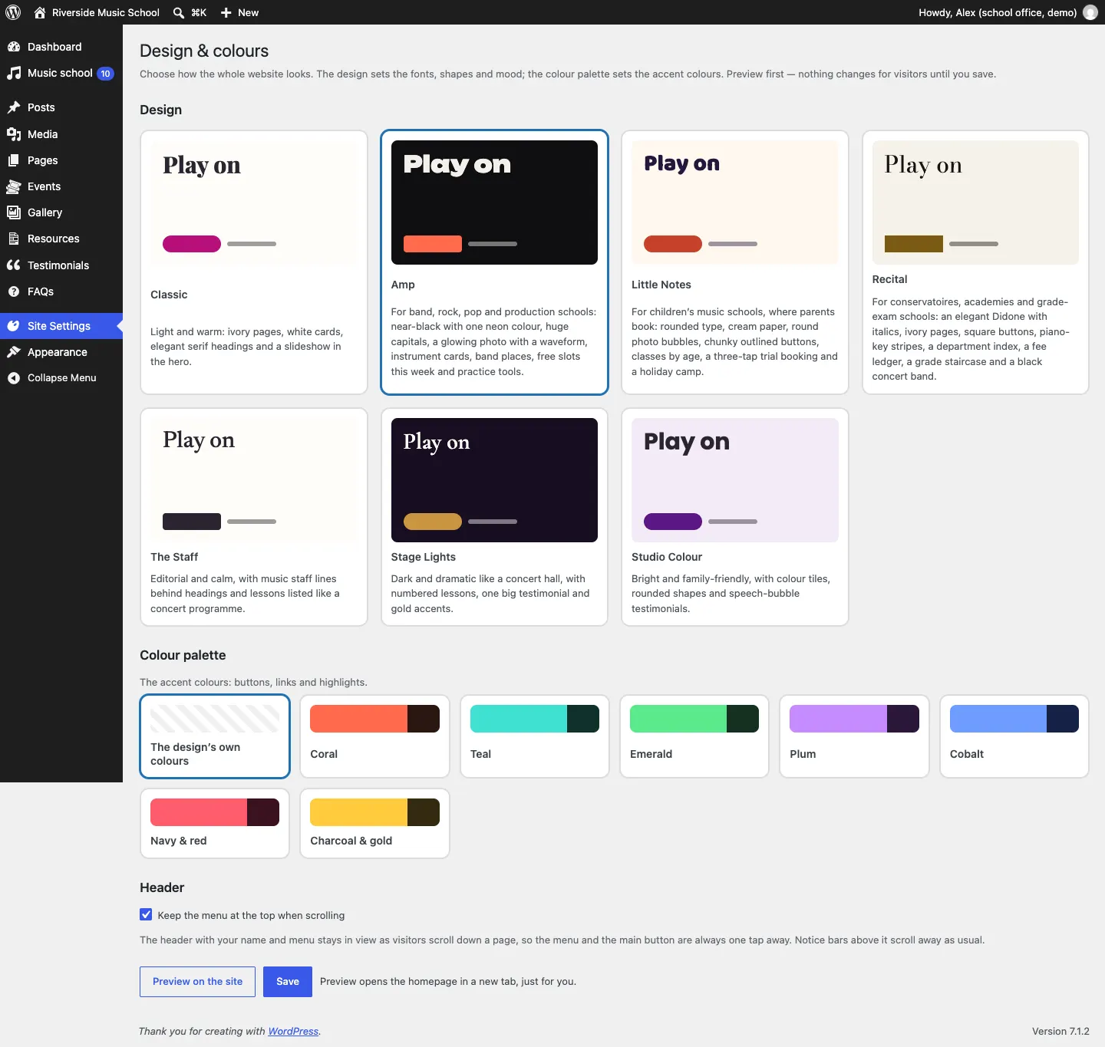Open the Posts menu item
Screen dimensions: 1105x1047
61,107
